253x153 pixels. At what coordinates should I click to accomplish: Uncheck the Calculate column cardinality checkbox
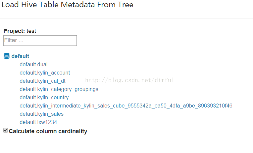[x=6, y=130]
